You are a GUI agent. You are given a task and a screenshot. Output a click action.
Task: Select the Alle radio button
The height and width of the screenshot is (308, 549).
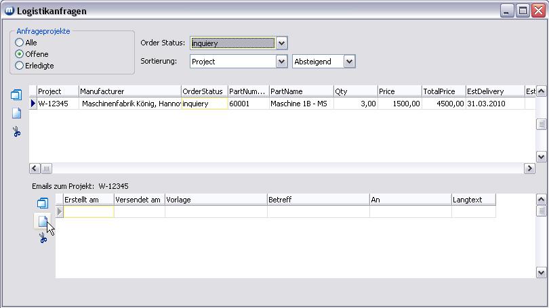click(20, 43)
